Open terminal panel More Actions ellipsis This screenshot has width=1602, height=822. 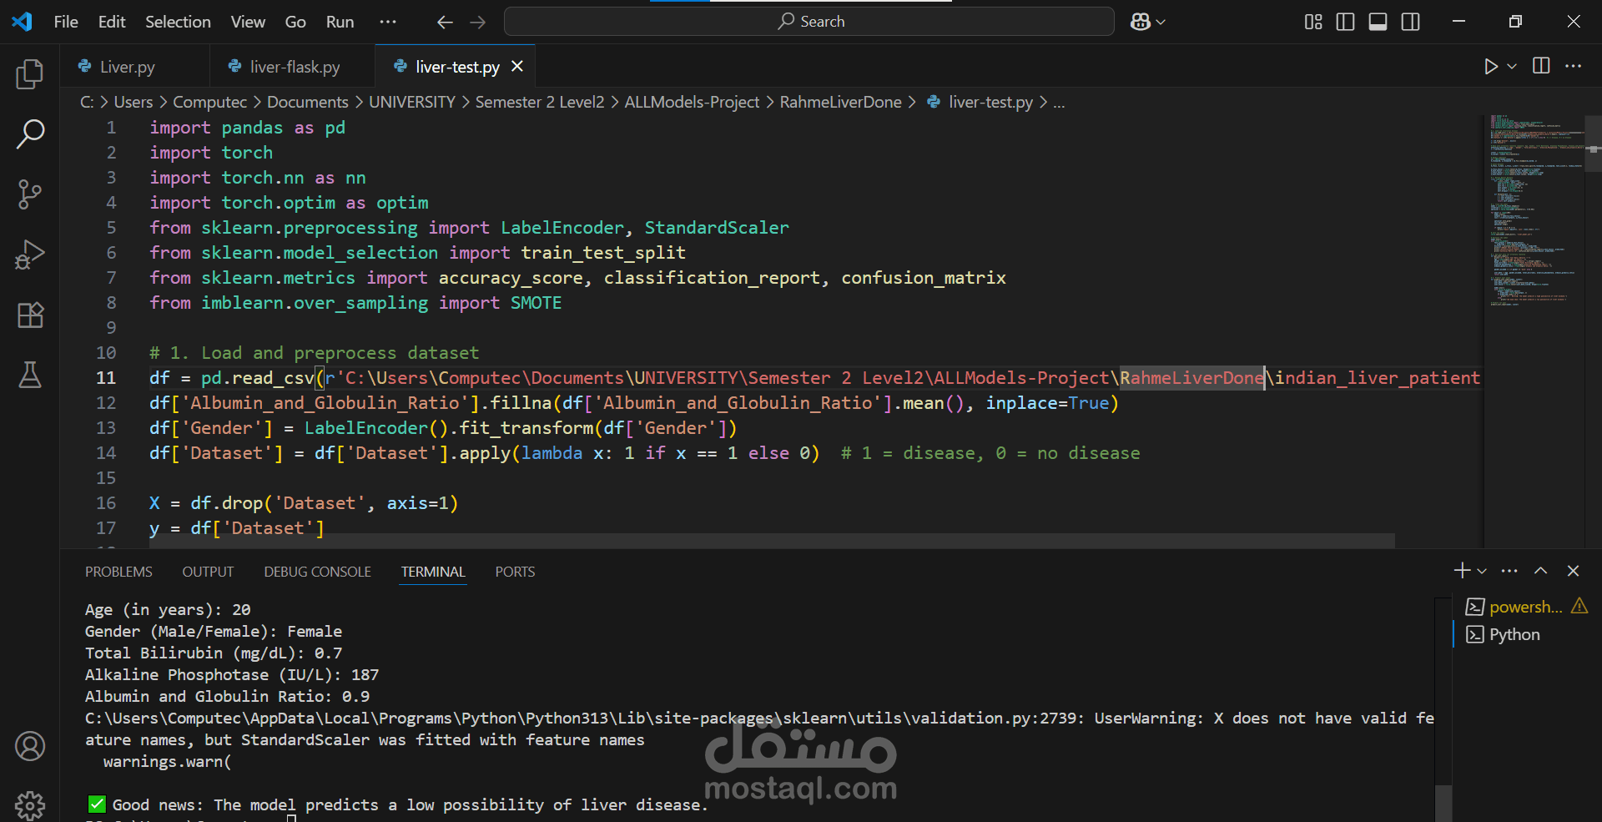[1509, 571]
